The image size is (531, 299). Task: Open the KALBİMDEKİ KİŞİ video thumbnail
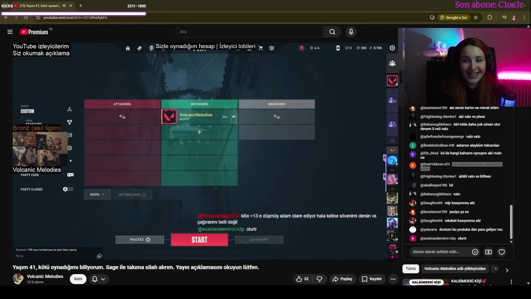425,282
